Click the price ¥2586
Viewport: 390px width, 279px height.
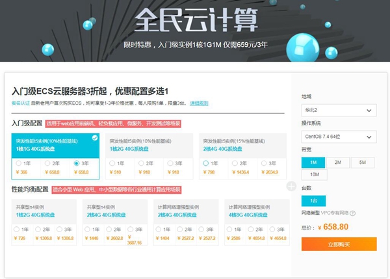[234, 238]
